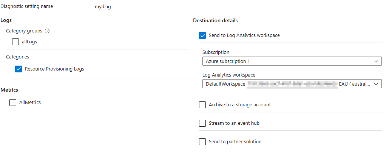The width and height of the screenshot is (392, 161).
Task: Click the 'Stream to an event hub' label text
Action: [x=234, y=123]
